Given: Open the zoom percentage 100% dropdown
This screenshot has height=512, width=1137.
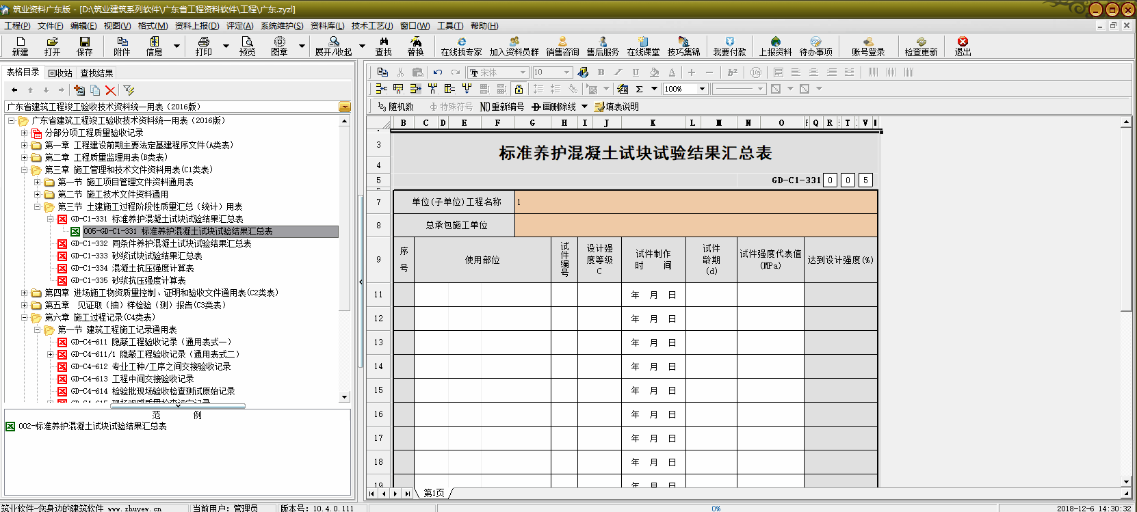Looking at the screenshot, I should pyautogui.click(x=702, y=89).
